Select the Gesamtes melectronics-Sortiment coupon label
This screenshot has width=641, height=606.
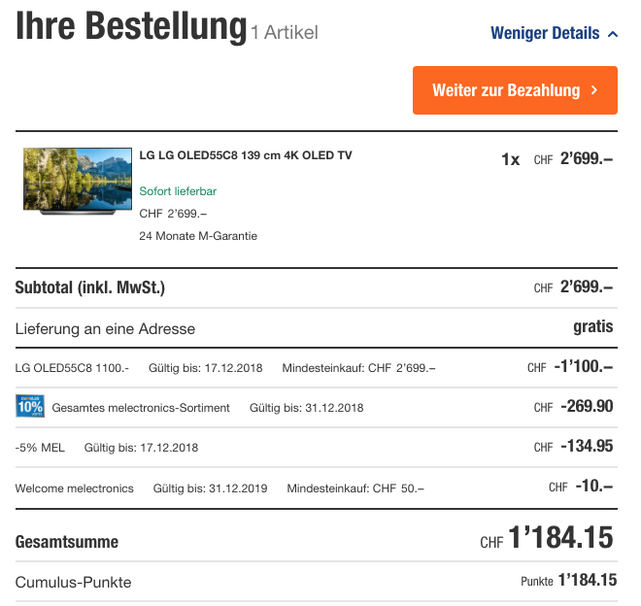pos(141,408)
